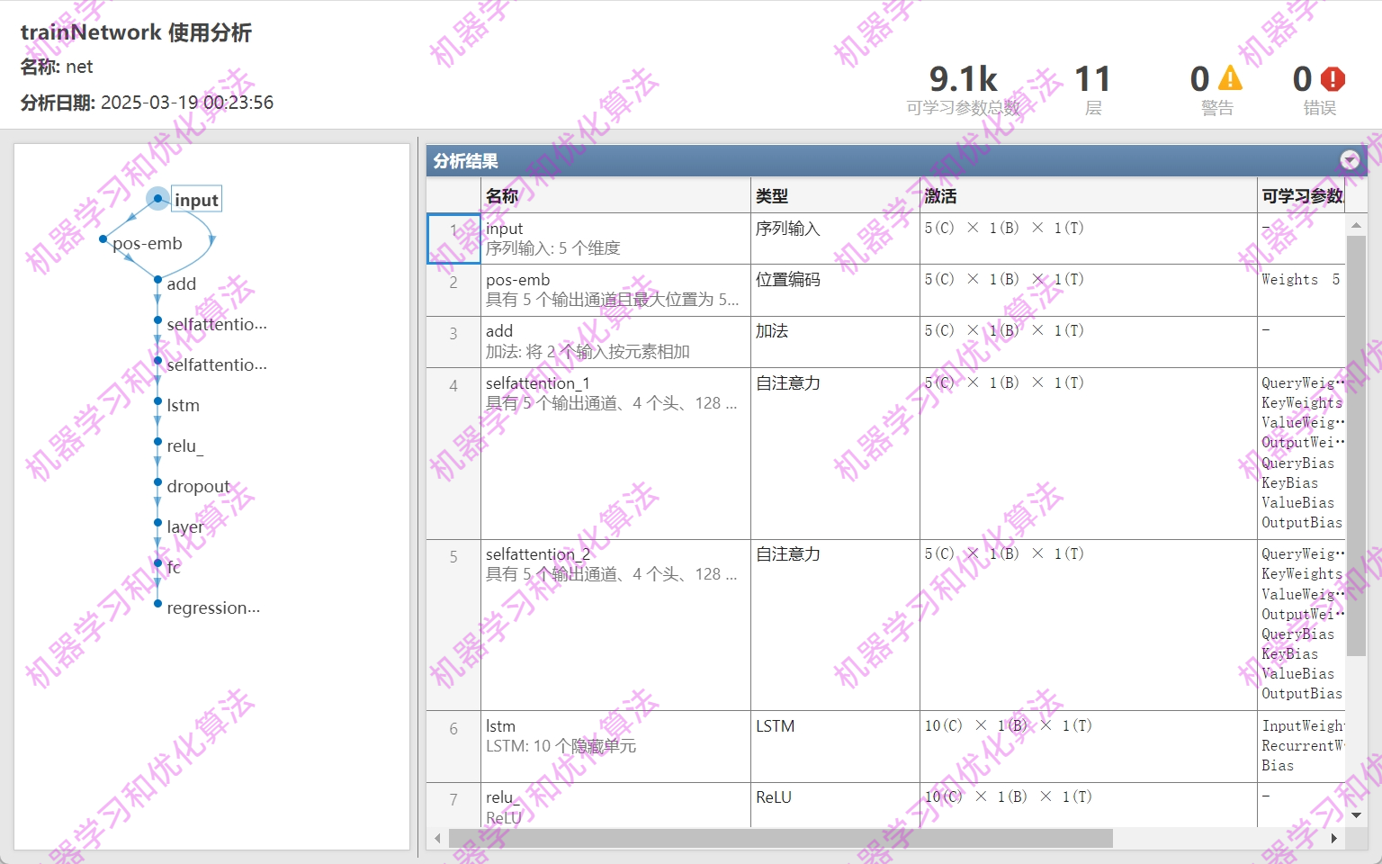The width and height of the screenshot is (1382, 864).
Task: Click the warning triangle icon
Action: (x=1230, y=78)
